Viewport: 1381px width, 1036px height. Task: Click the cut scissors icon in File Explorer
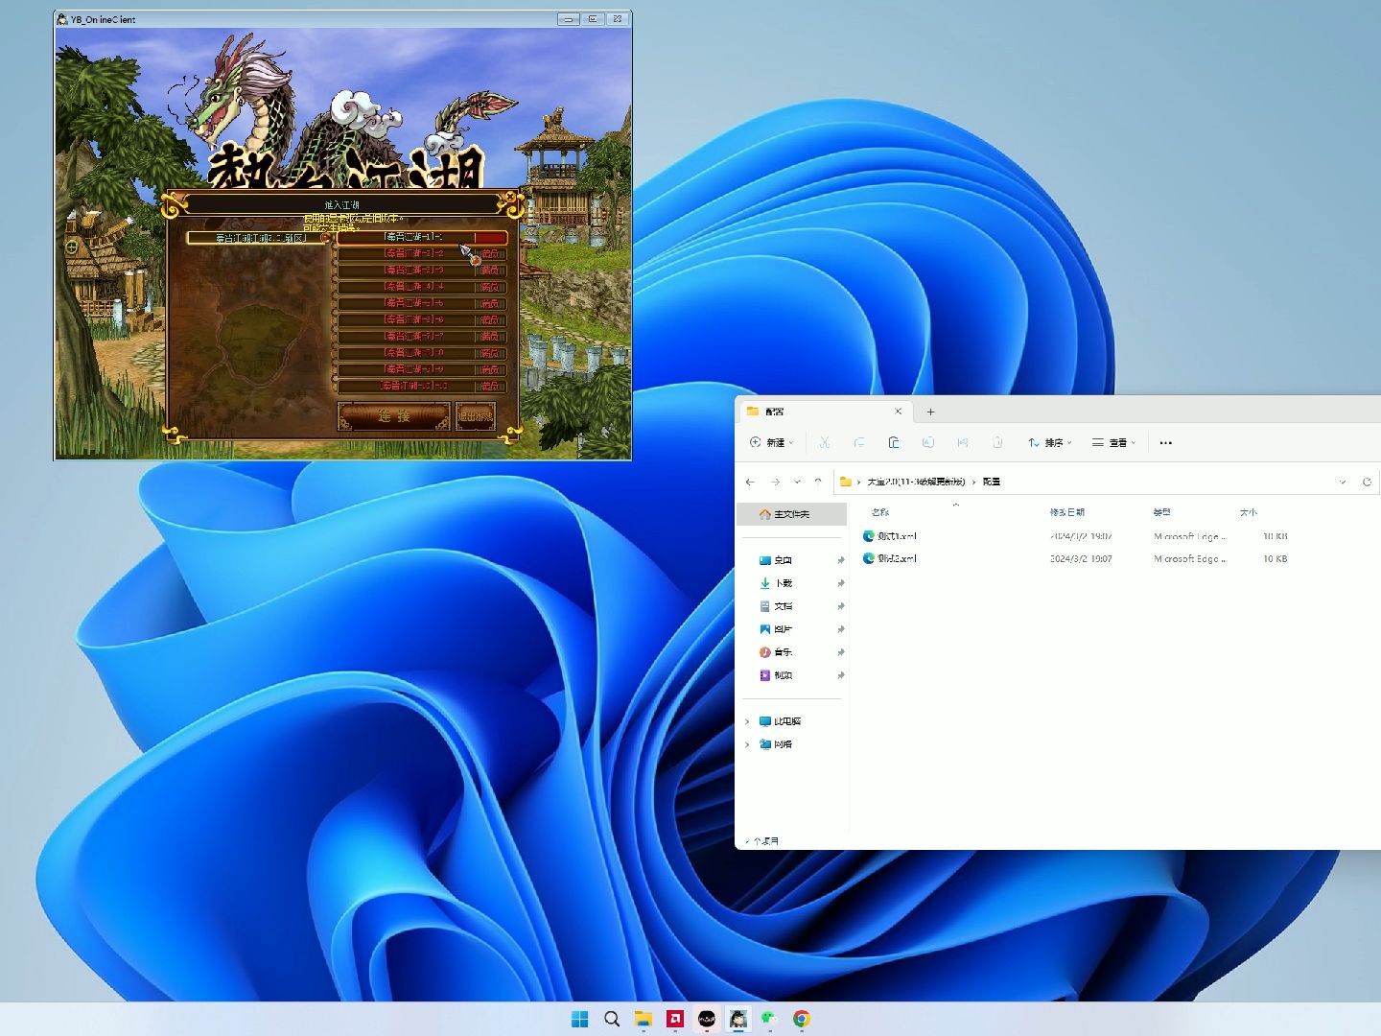tap(824, 442)
